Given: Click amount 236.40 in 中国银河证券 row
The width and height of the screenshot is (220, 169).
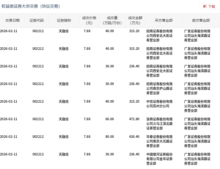Looking at the screenshot, I should (x=134, y=154).
